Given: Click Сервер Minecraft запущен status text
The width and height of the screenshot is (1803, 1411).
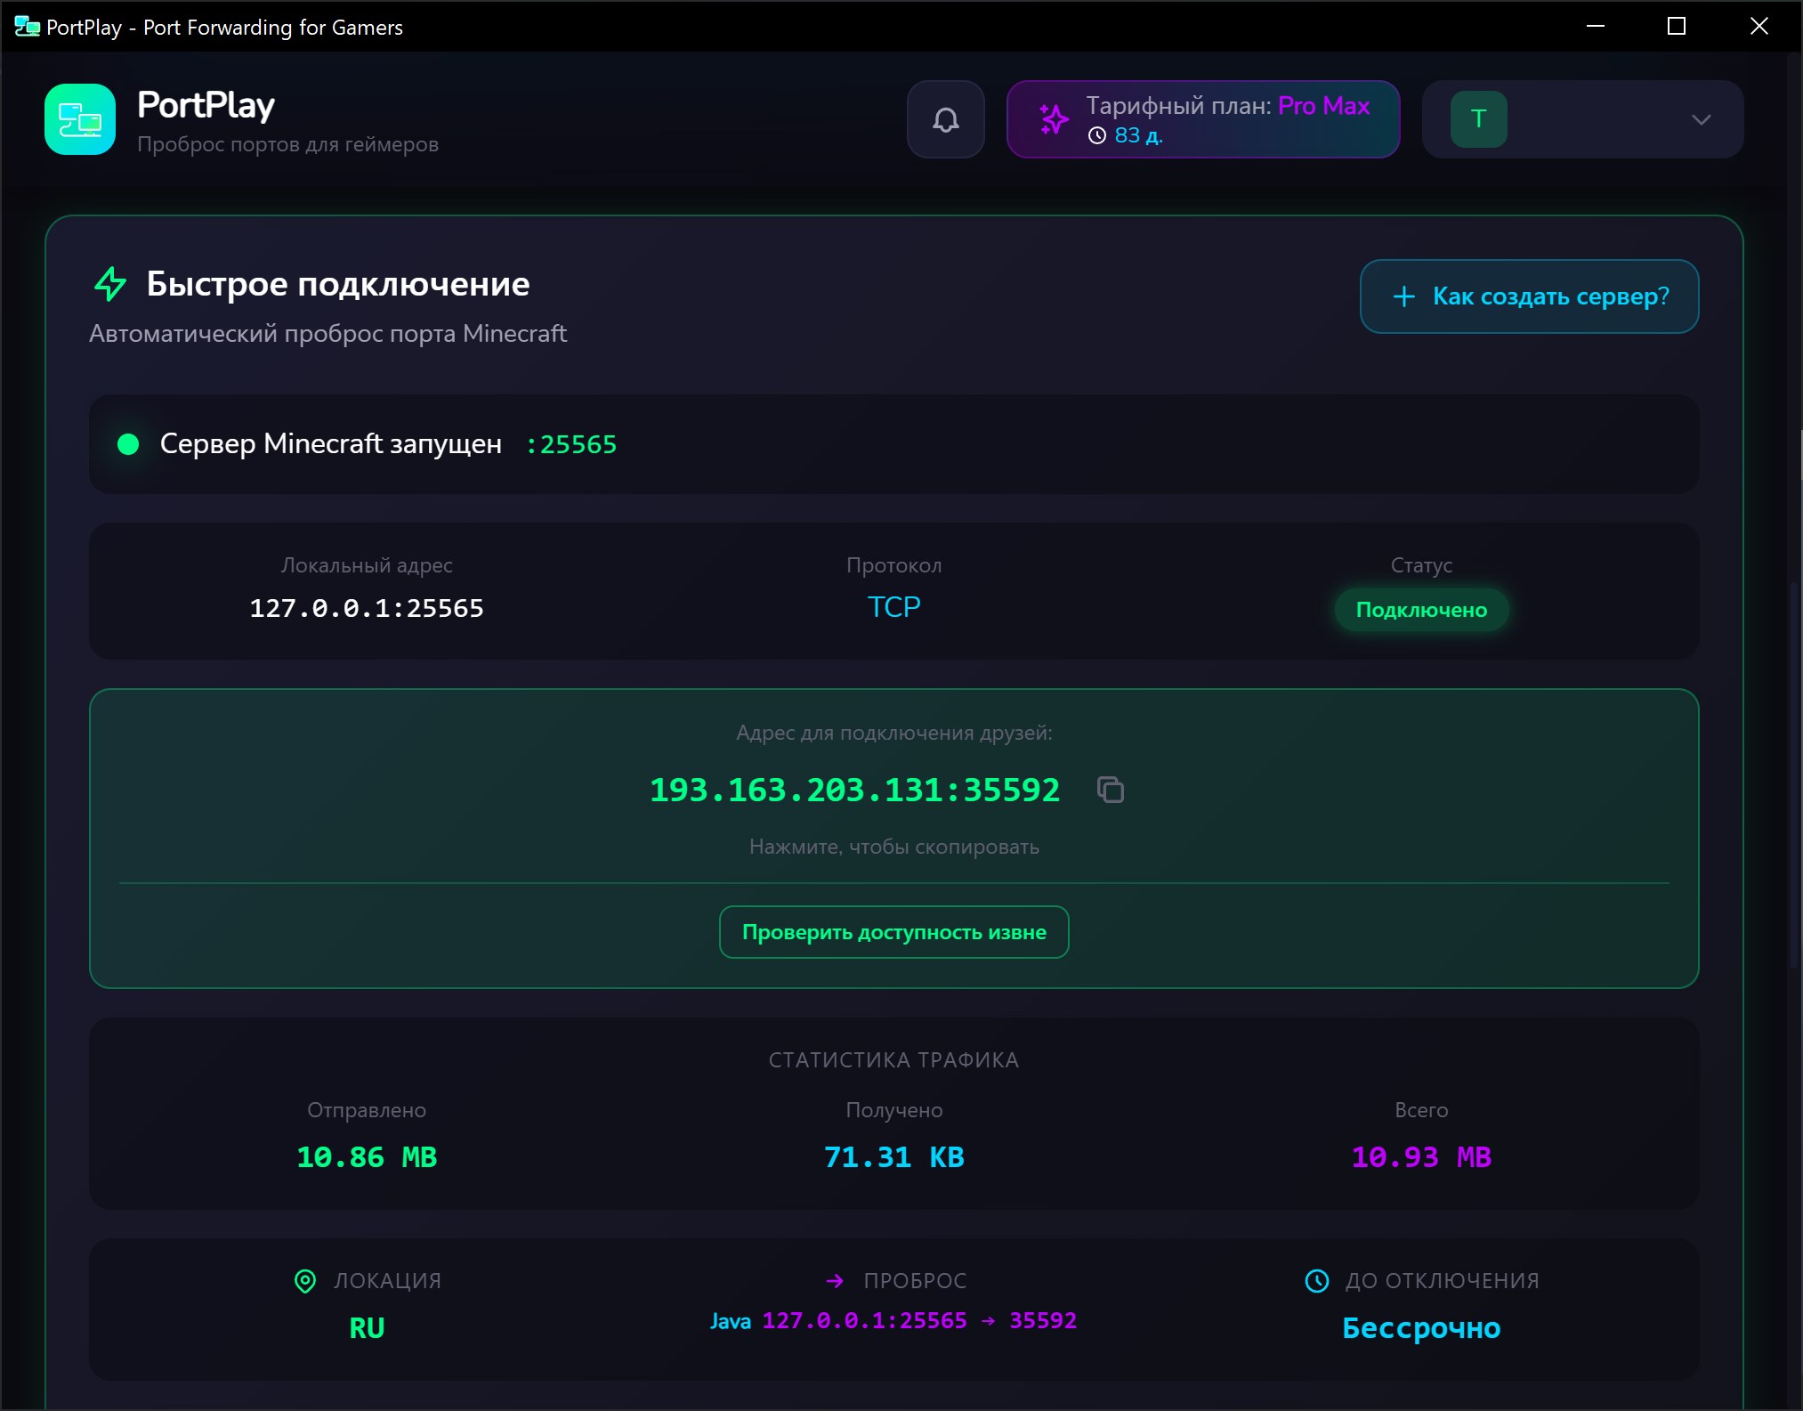Looking at the screenshot, I should pyautogui.click(x=331, y=443).
